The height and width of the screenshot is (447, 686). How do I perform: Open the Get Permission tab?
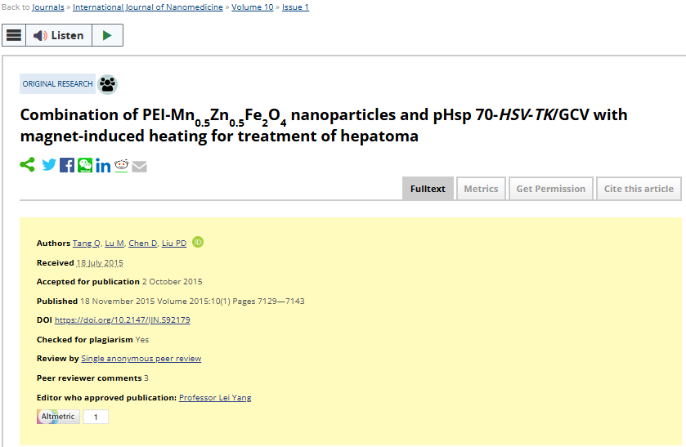(x=551, y=189)
